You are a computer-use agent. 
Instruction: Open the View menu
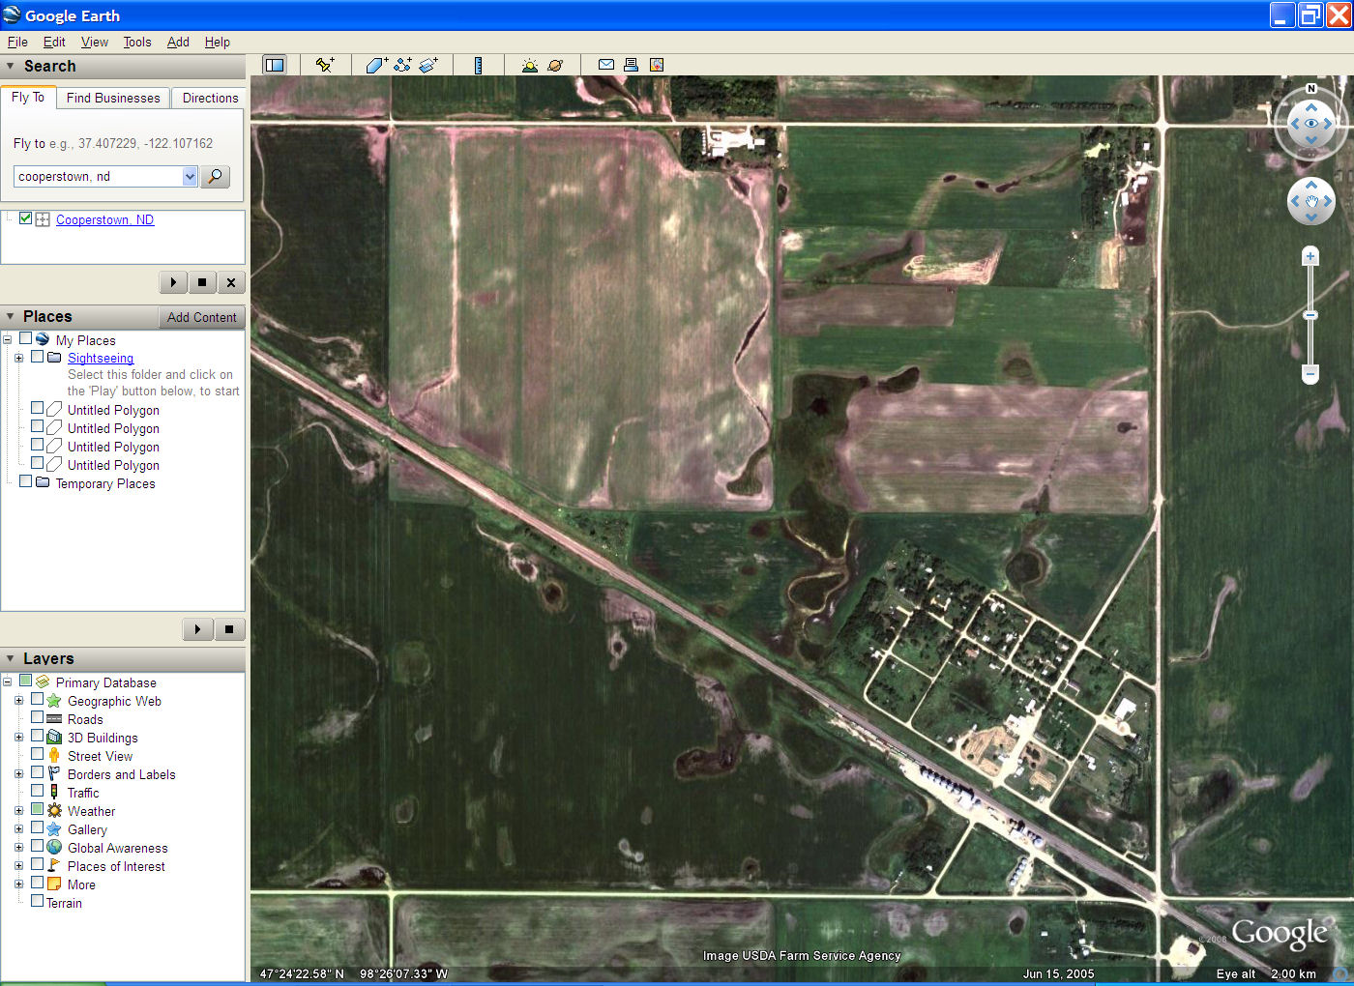(95, 42)
